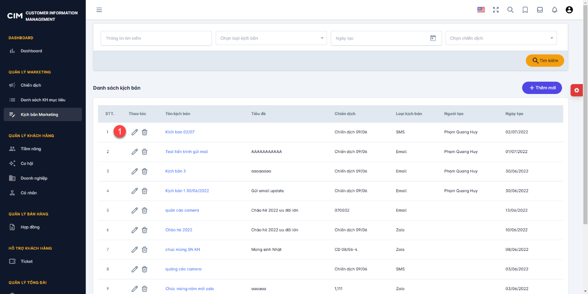Edit the Kịch ban 02/07 row
Viewport: 588px width, 294px height.
point(135,132)
